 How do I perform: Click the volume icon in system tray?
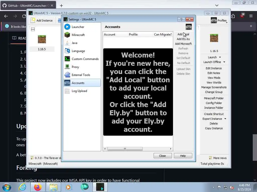pyautogui.click(x=232, y=187)
